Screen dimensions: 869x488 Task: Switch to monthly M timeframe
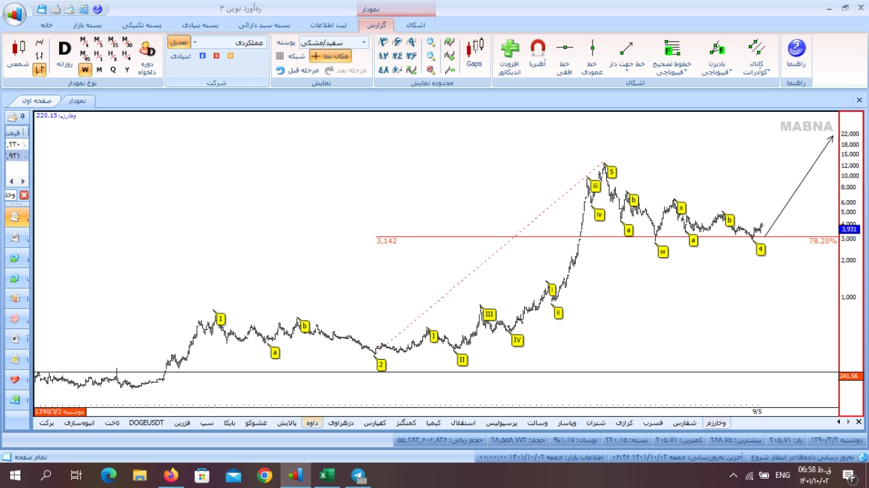(x=99, y=69)
